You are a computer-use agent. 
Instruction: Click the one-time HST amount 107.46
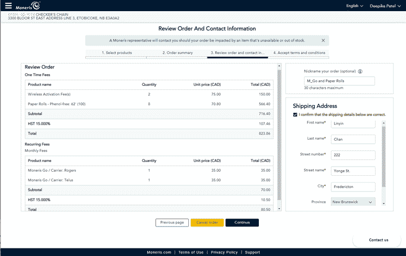click(264, 123)
